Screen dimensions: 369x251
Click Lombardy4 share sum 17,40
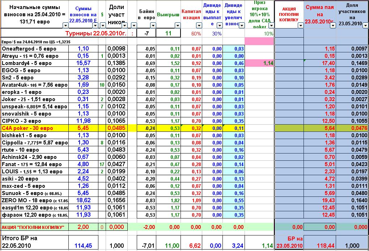(x=320, y=63)
